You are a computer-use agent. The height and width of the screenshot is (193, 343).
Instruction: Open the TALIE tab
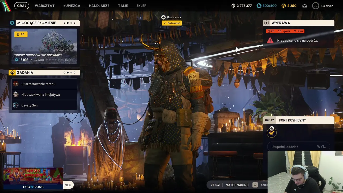pyautogui.click(x=123, y=6)
